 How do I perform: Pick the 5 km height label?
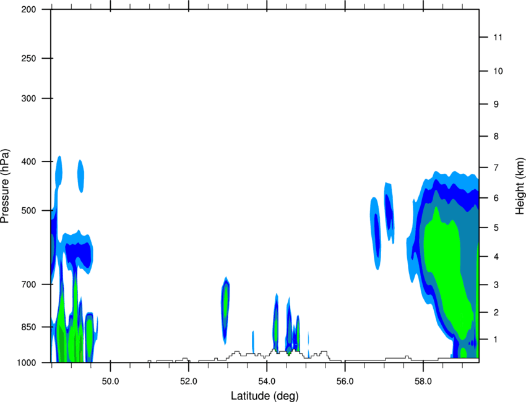point(496,228)
